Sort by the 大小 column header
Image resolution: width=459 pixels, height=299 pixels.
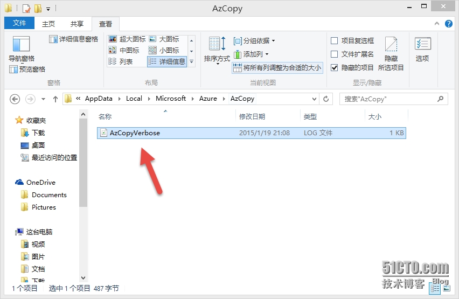(x=386, y=116)
